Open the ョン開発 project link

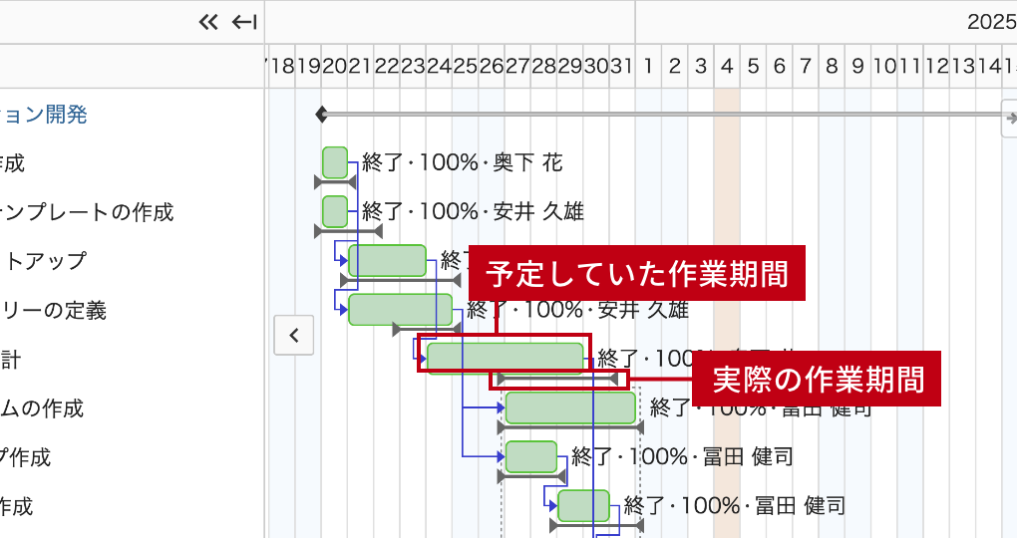[44, 115]
